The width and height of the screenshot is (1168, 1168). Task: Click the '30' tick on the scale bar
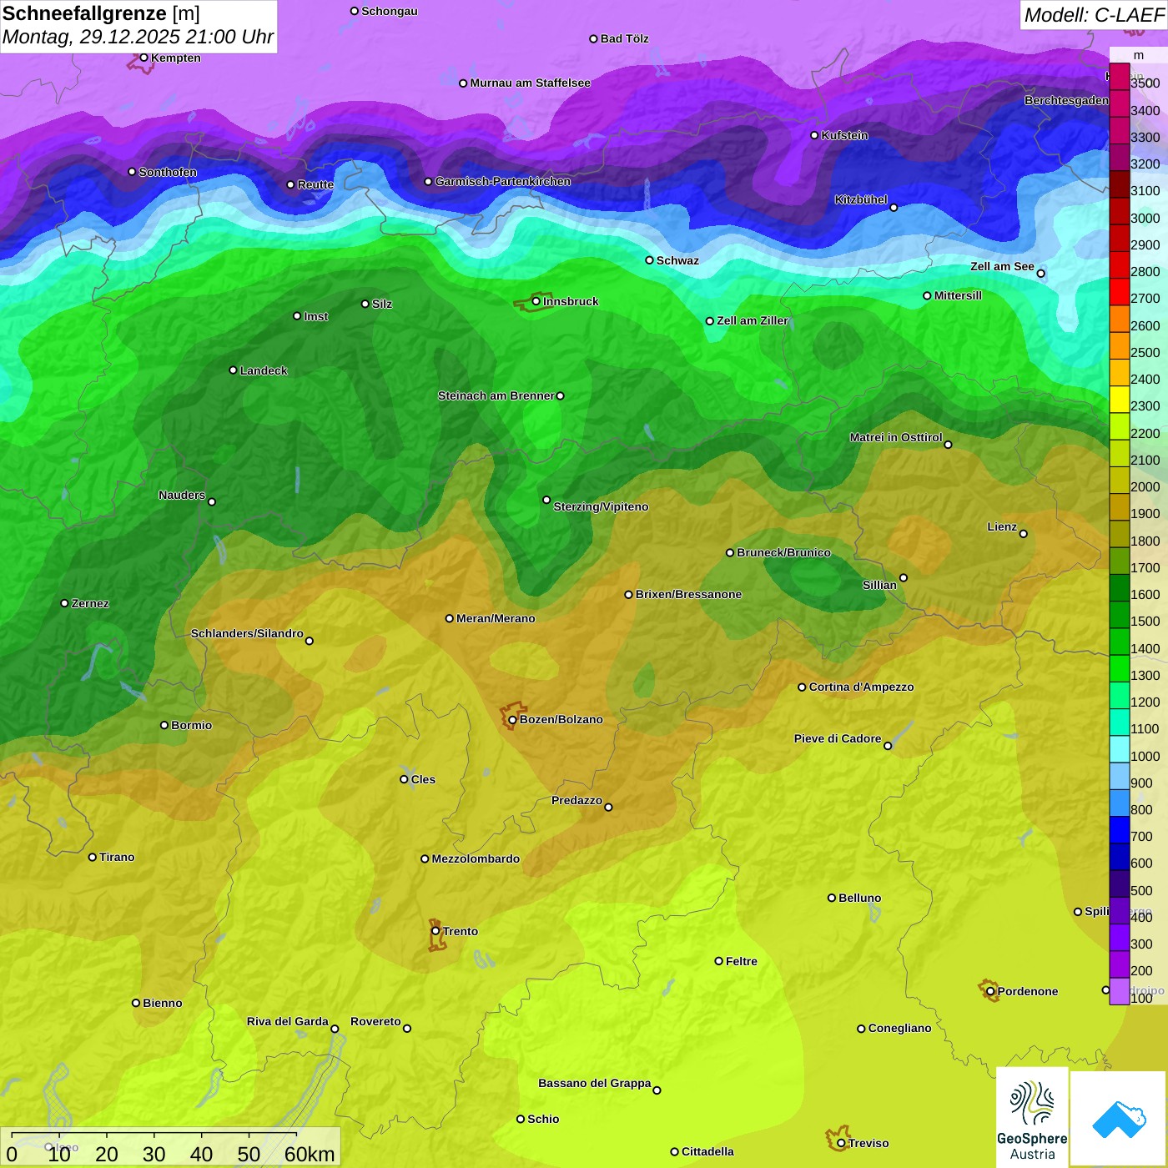pyautogui.click(x=154, y=1154)
